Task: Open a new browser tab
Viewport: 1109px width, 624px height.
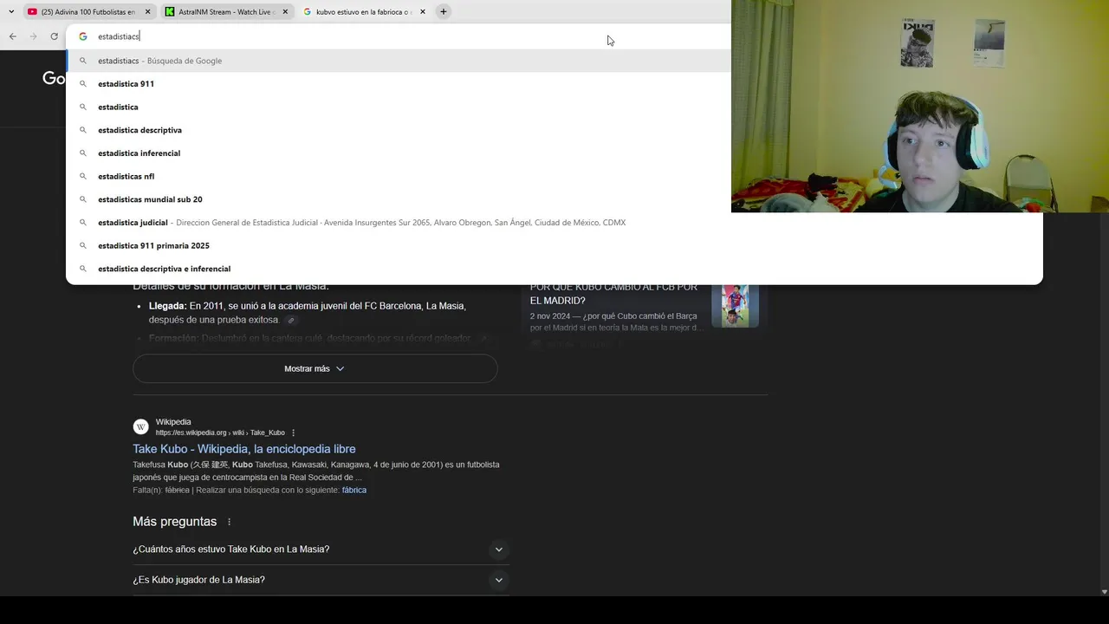Action: click(x=444, y=12)
